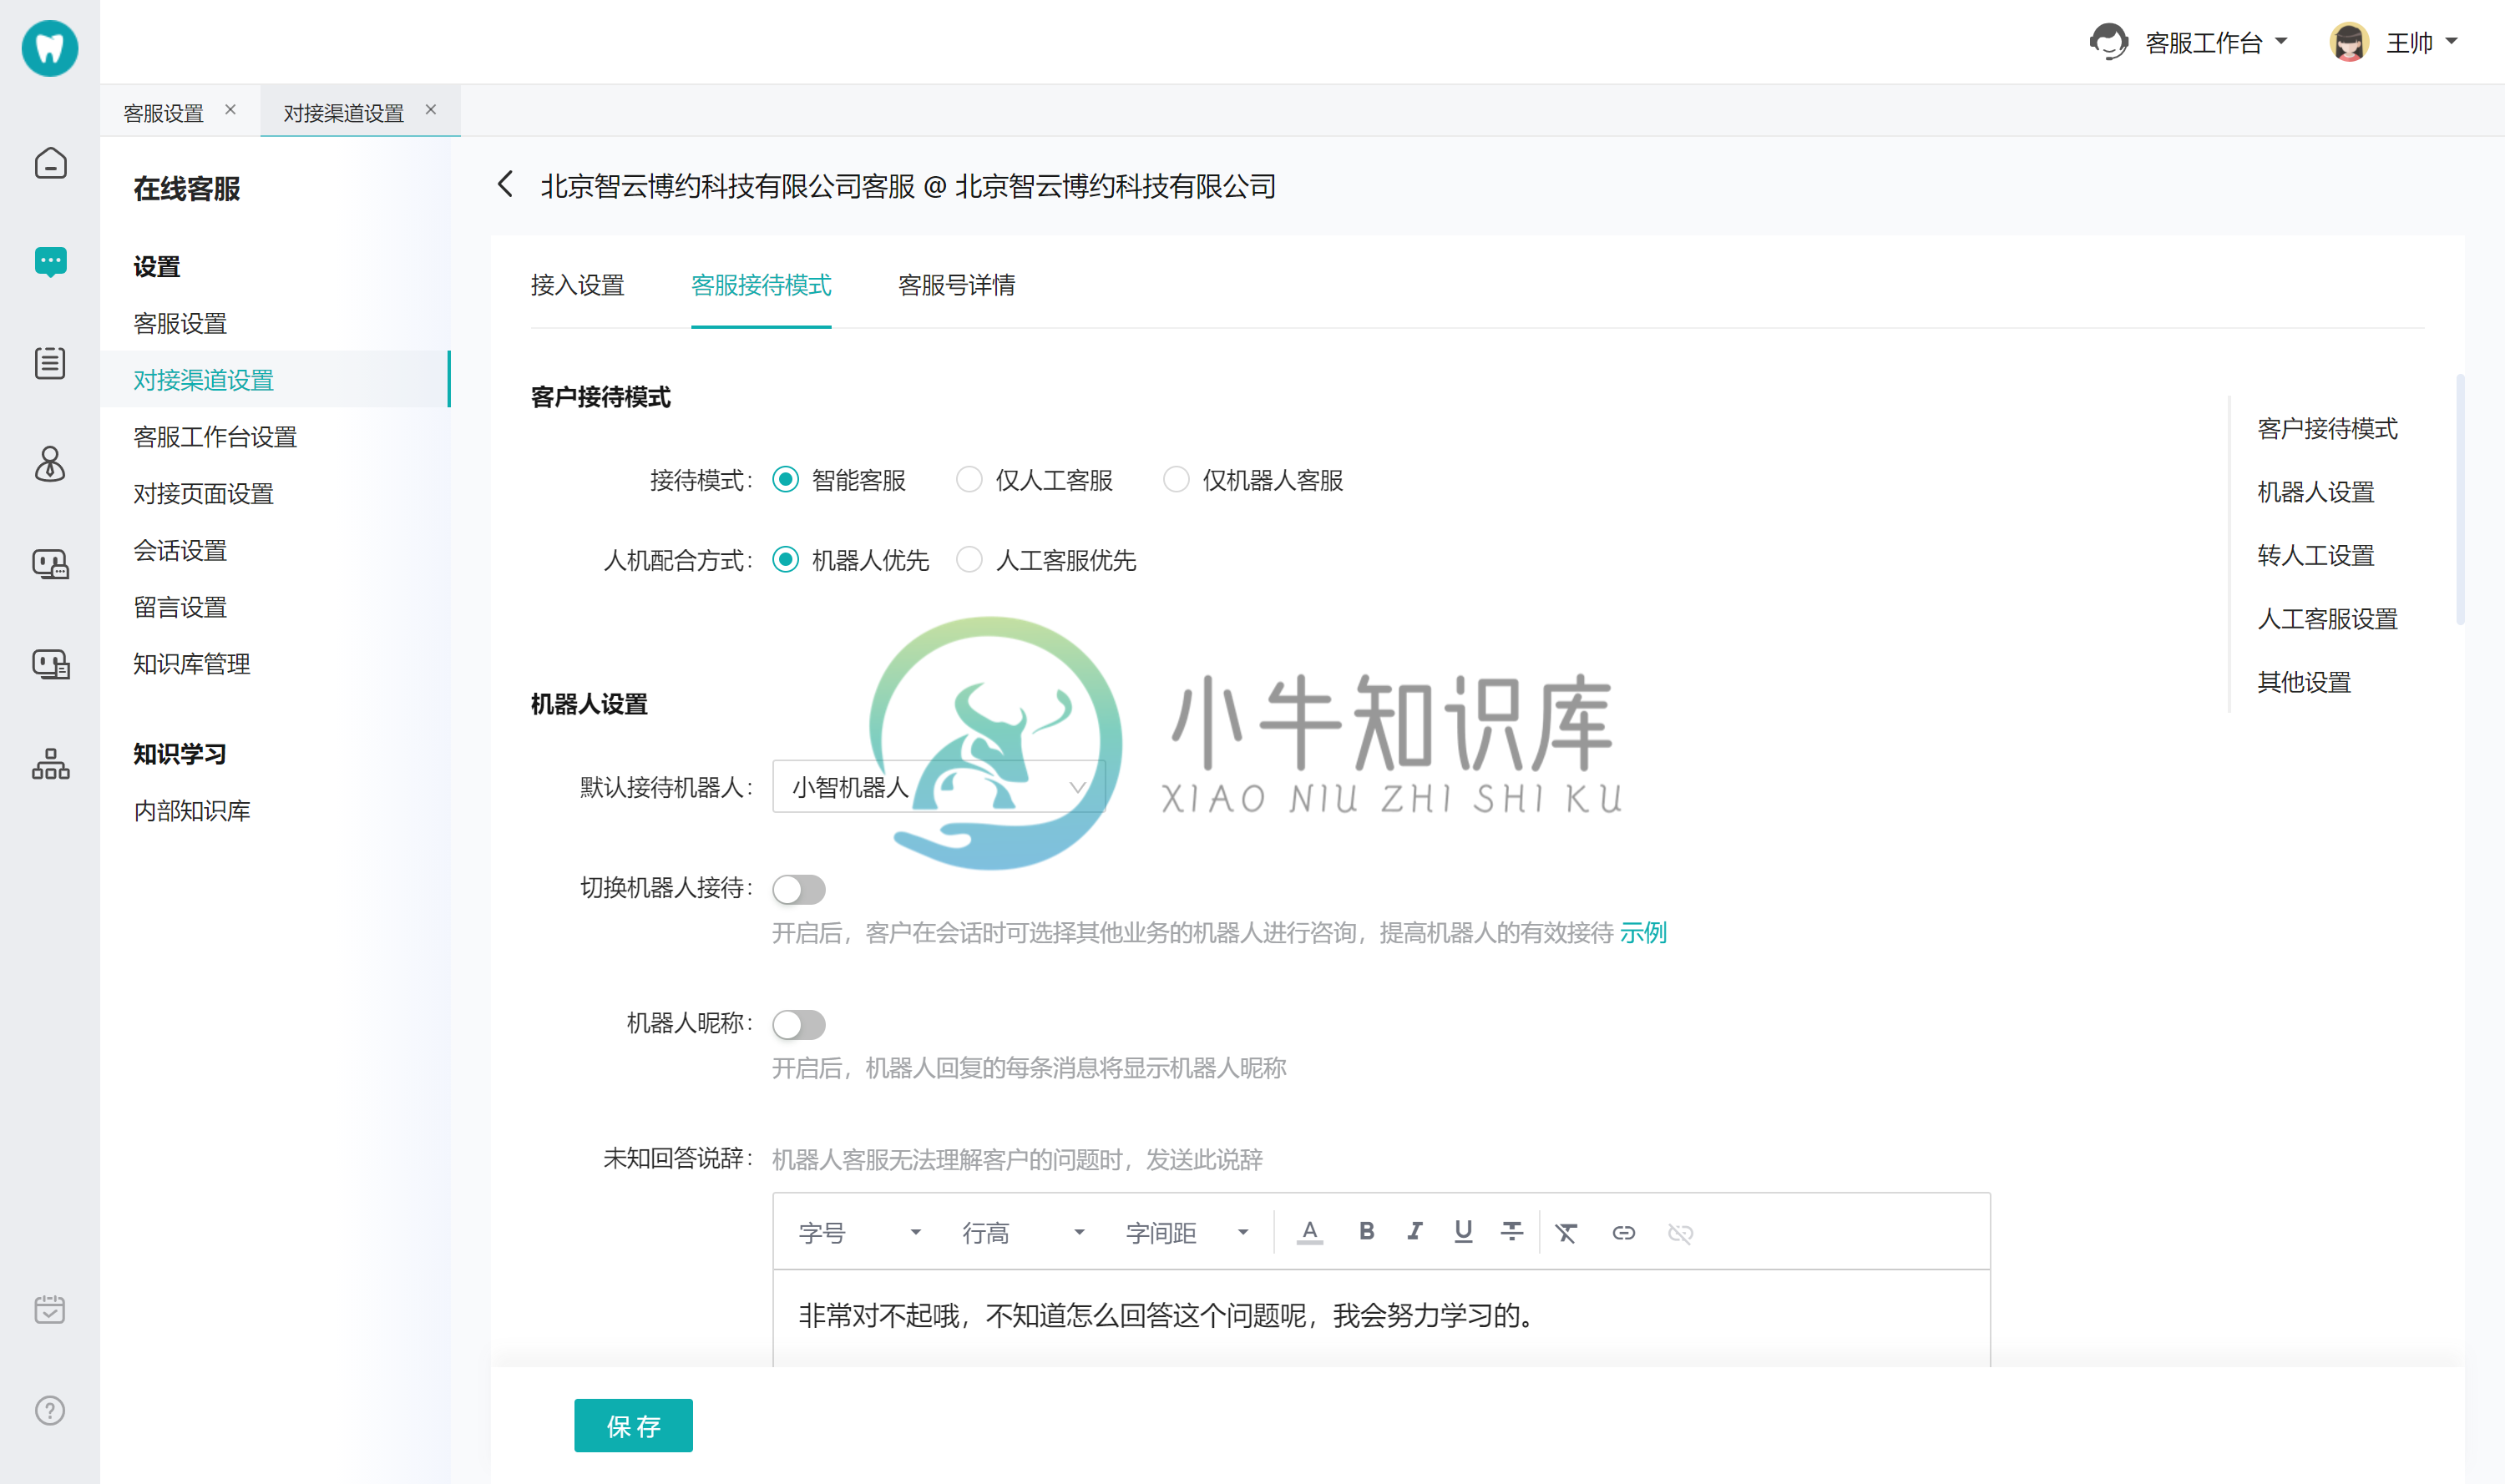Close the 客服设置 tab
This screenshot has width=2505, height=1484.
pyautogui.click(x=230, y=110)
